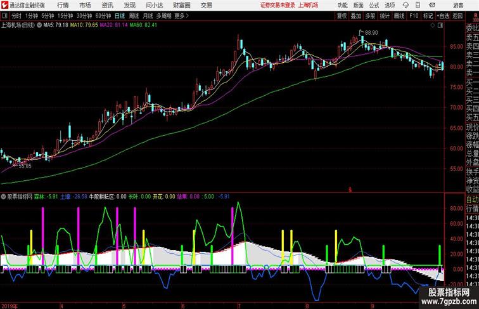Click the 上海机场 stock name in title bar

coord(308,5)
